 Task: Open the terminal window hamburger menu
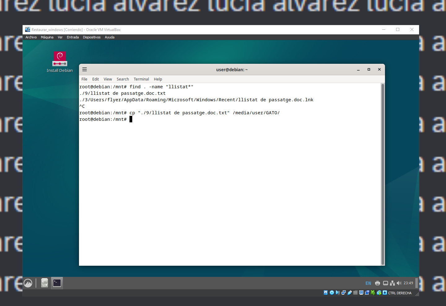pyautogui.click(x=84, y=69)
